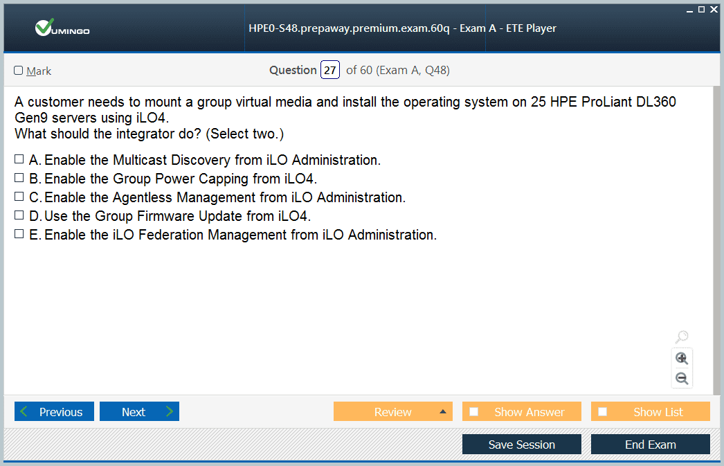The image size is (724, 466).
Task: Edit the question number field showing 27
Action: 330,70
